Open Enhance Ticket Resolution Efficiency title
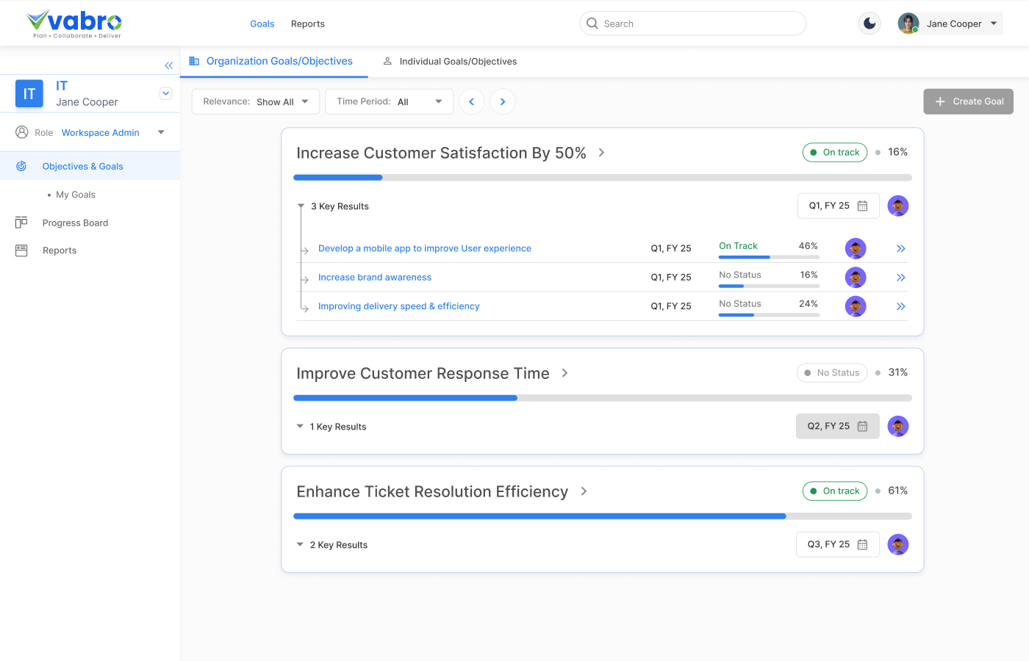 [x=432, y=491]
